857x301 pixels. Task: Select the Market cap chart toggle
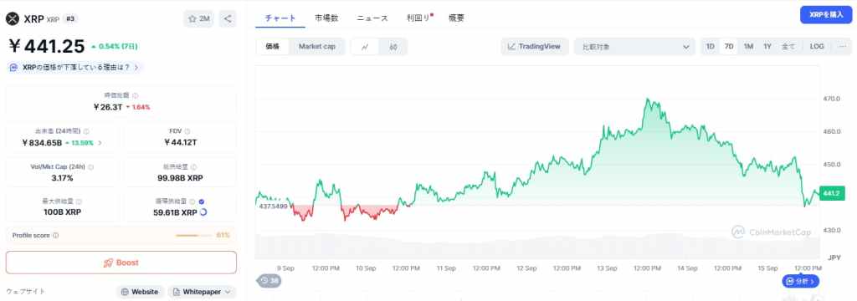pos(317,47)
